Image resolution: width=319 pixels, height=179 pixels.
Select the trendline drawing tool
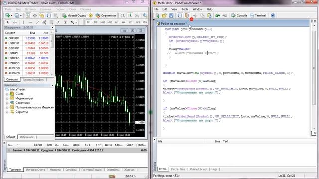pos(38,22)
